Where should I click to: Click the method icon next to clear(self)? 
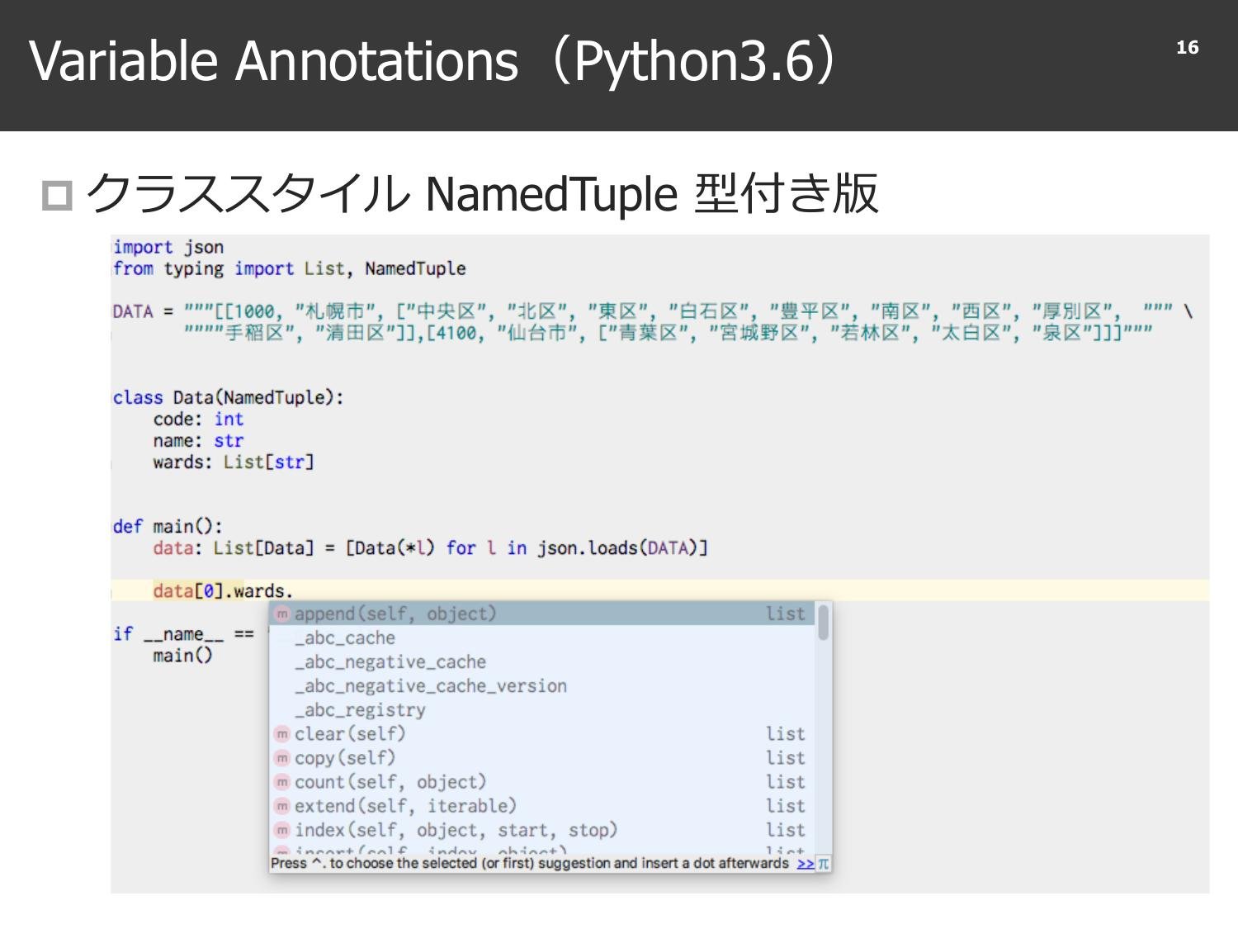coord(283,733)
